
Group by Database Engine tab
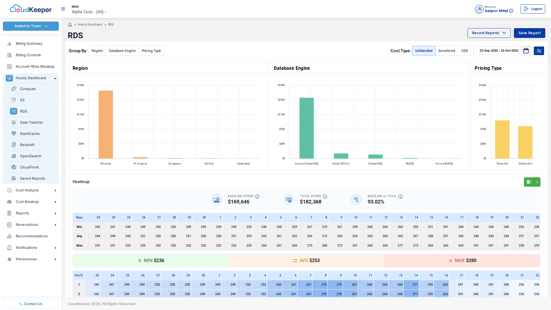[x=122, y=51]
